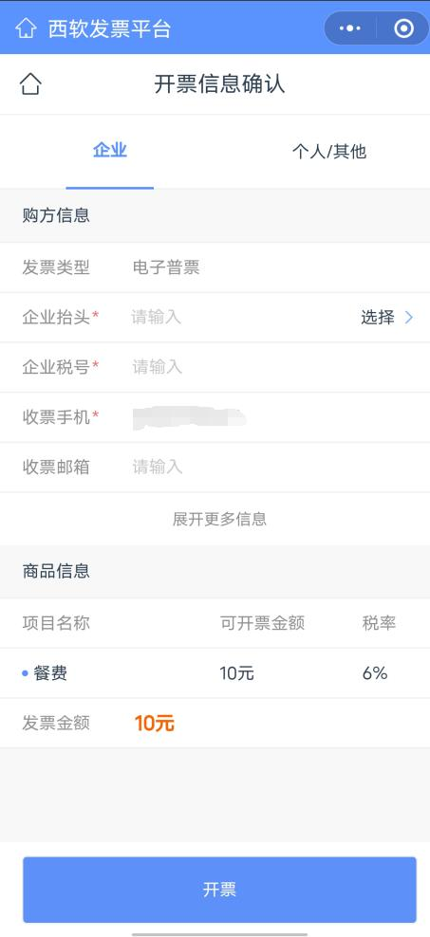Focus the 收票手机 phone number field

tap(272, 417)
